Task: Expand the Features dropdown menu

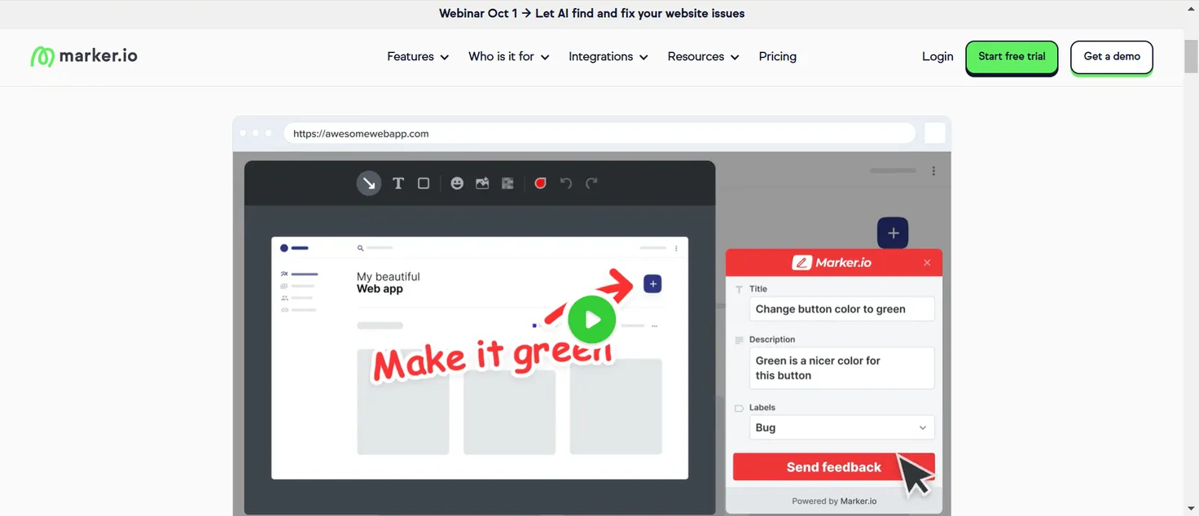Action: pyautogui.click(x=418, y=57)
